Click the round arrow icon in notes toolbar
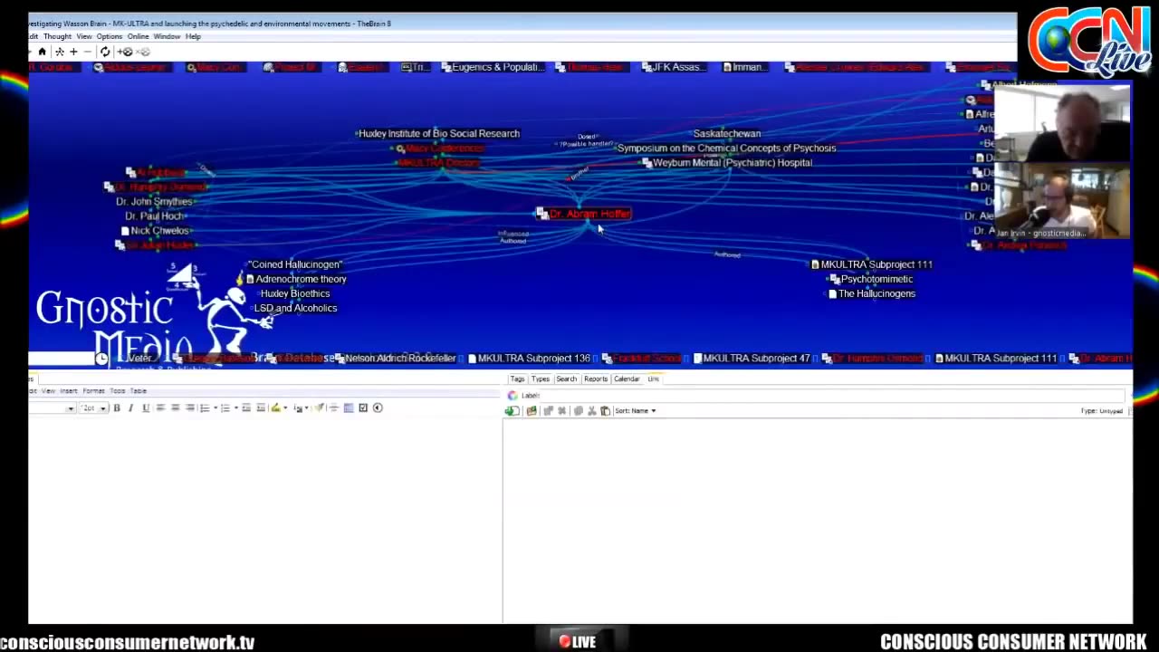This screenshot has width=1159, height=652. [x=378, y=407]
